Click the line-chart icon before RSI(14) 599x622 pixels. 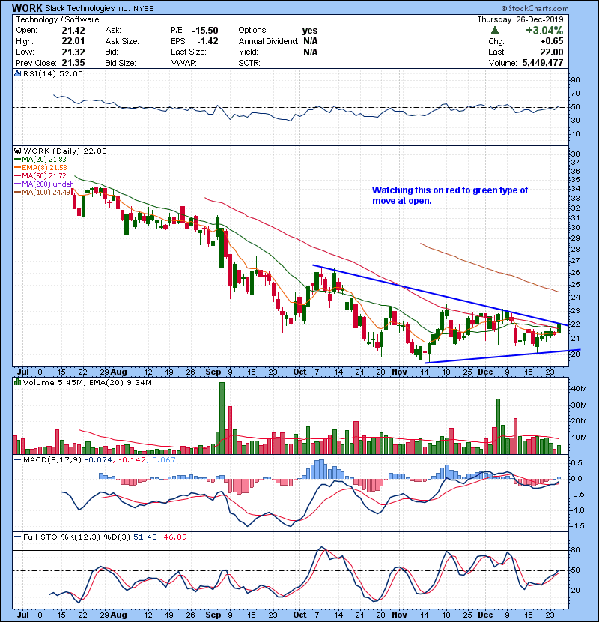click(x=17, y=73)
